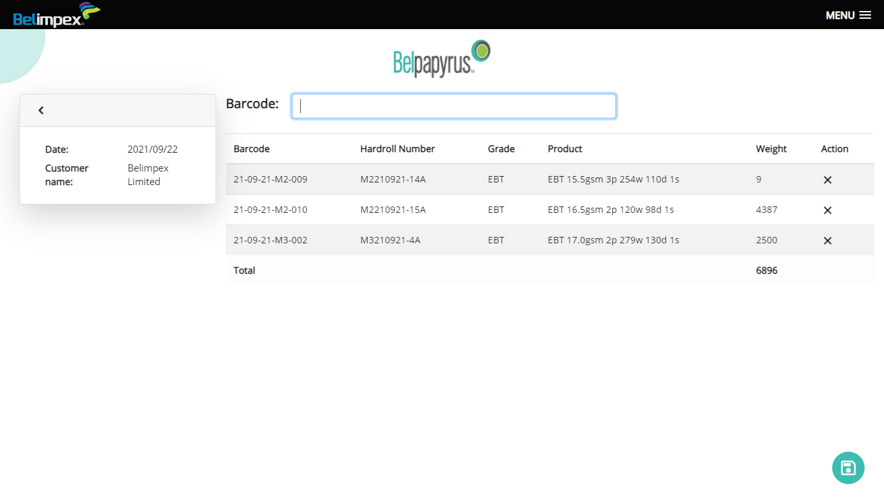Select barcode cell 21-09-21-M2-009
This screenshot has height=497, width=884.
click(x=271, y=179)
